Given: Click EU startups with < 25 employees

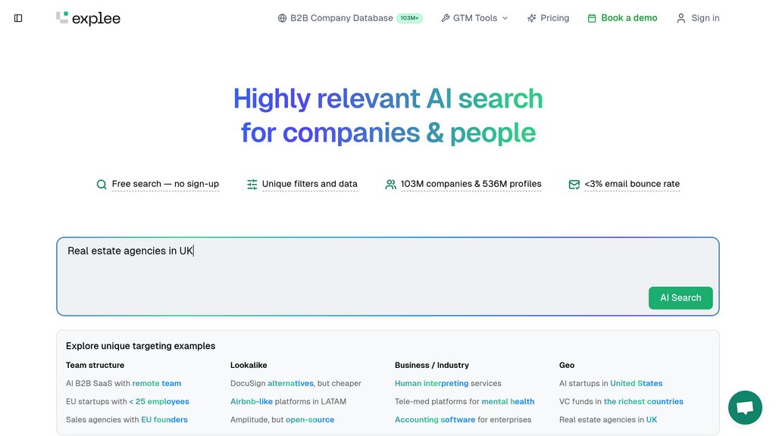Looking at the screenshot, I should [x=127, y=401].
